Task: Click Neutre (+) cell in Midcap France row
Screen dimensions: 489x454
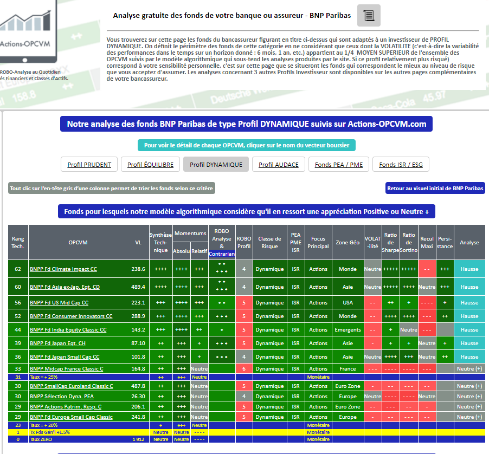Action: click(x=469, y=368)
